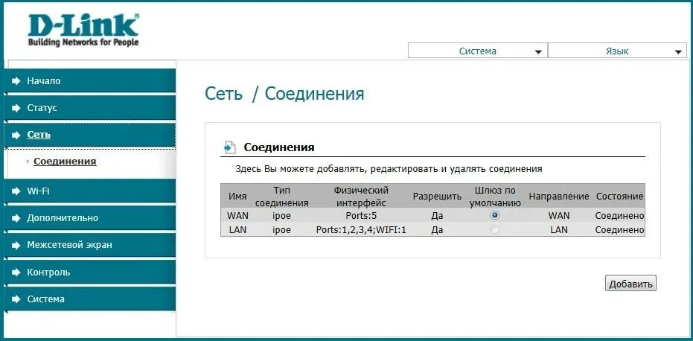Viewport: 693px width, 341px height.
Task: Click Да in the WAN row
Action: click(437, 216)
